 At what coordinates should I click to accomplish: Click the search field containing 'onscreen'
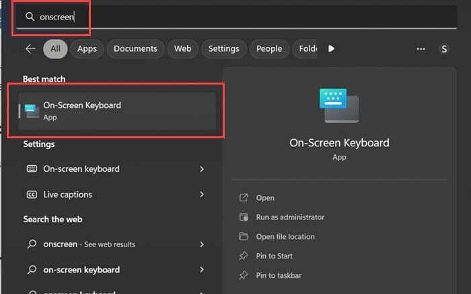point(237,17)
